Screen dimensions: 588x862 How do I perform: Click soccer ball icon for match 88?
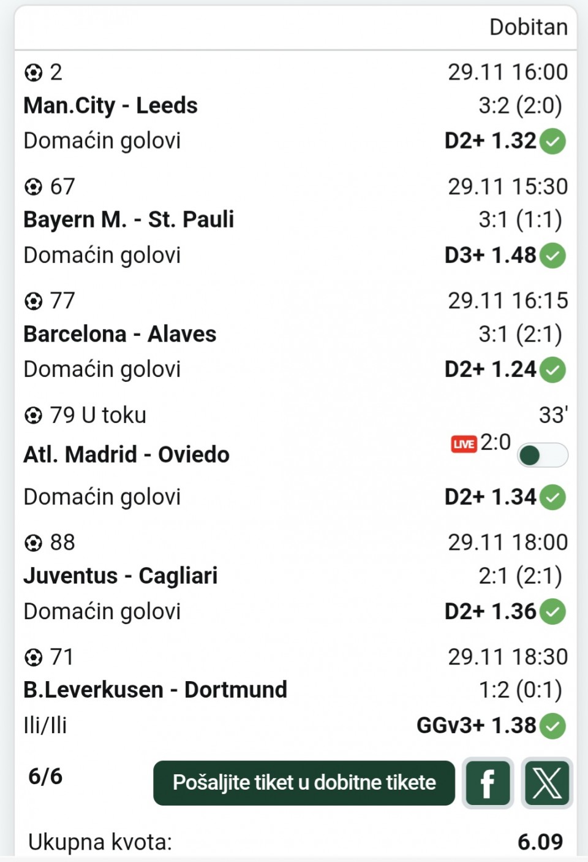coord(33,543)
